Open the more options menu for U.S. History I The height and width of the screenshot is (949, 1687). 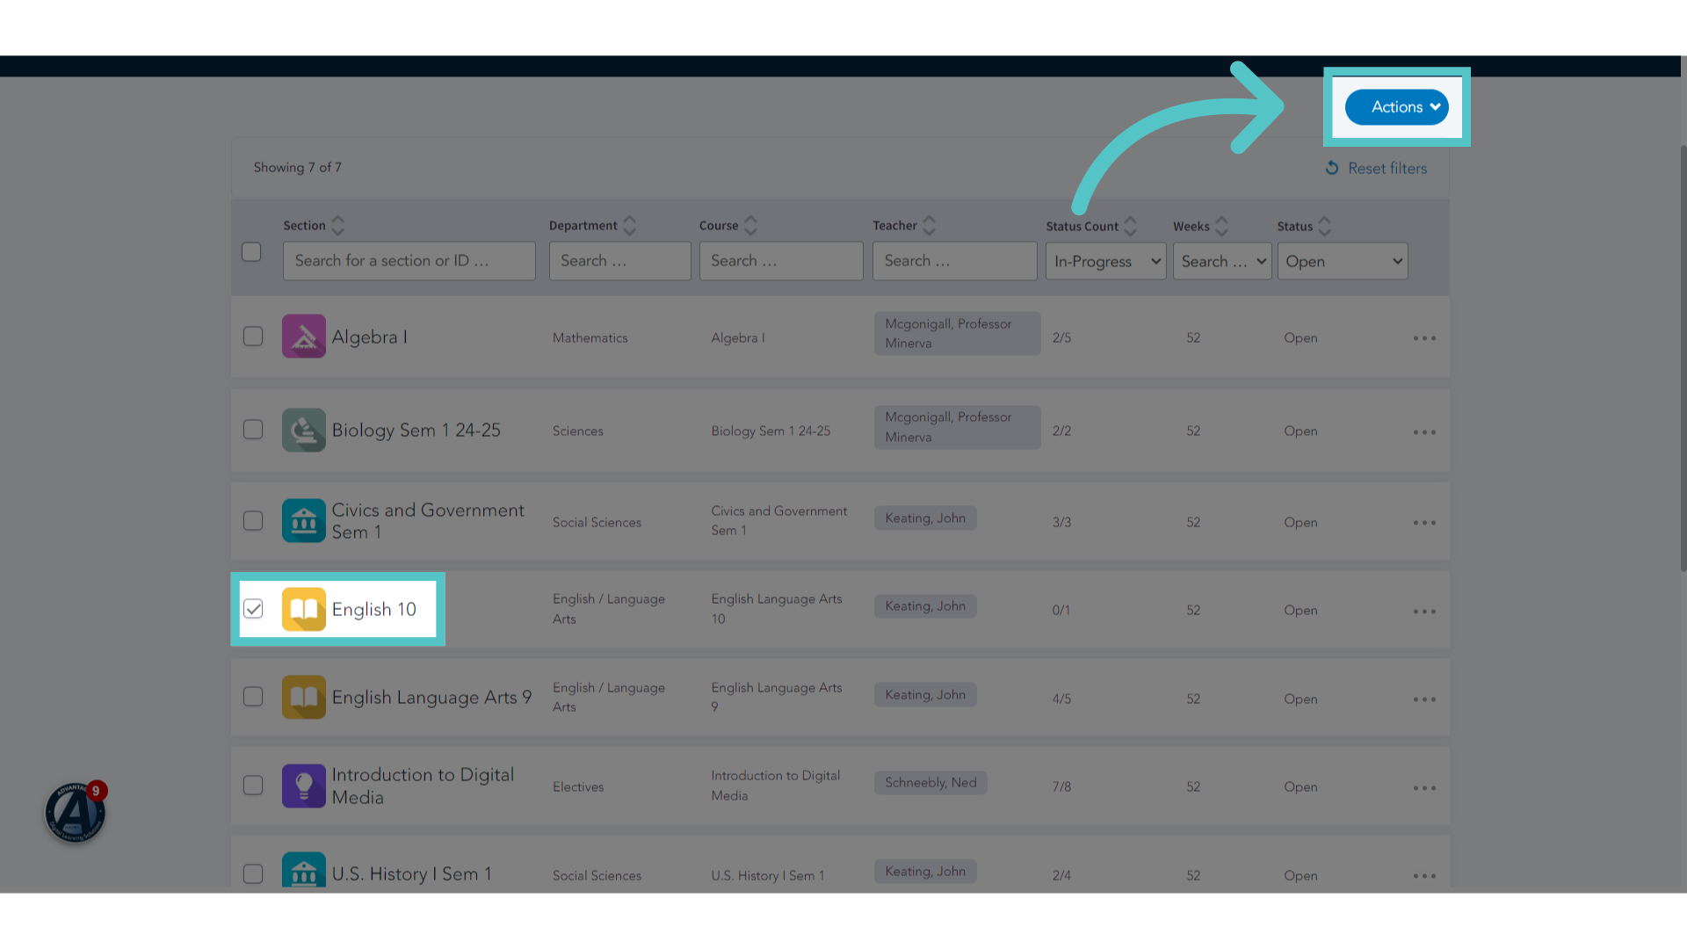point(1424,876)
